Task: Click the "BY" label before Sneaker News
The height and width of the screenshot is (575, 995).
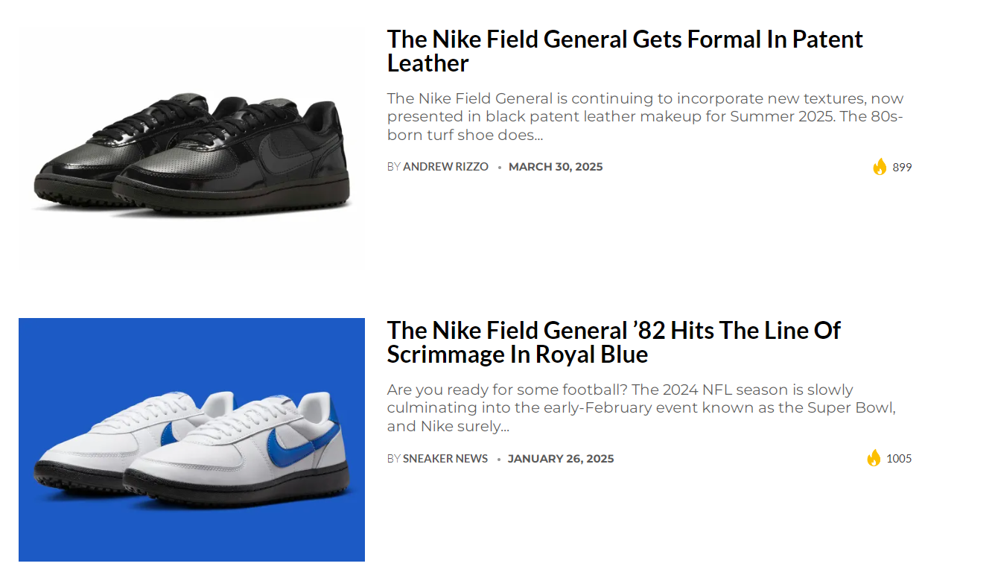Action: click(394, 459)
